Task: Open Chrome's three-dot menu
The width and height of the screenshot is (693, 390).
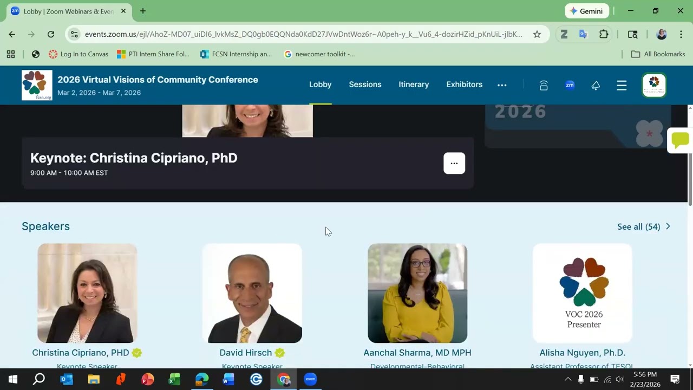Action: (x=681, y=34)
